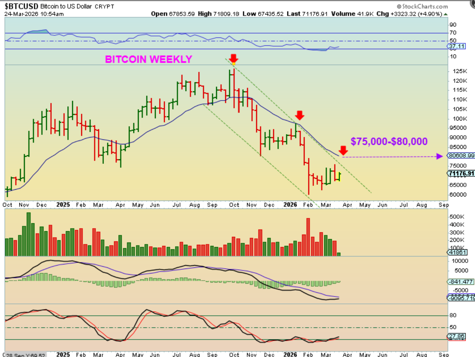Click the StockCharts.com copyright logo
The height and width of the screenshot is (357, 475).
(422, 6)
